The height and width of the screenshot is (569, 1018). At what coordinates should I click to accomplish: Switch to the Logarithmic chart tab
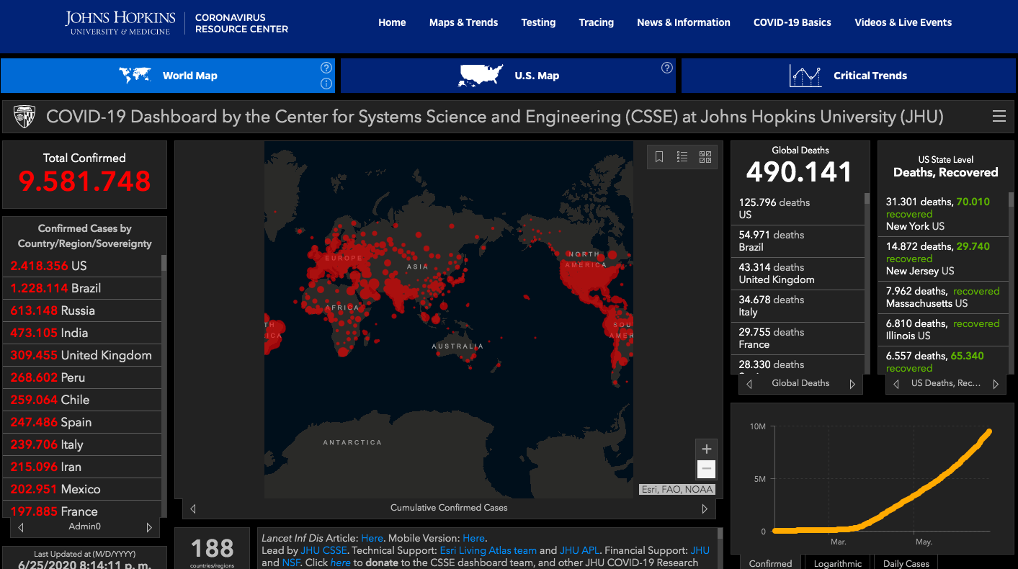click(837, 563)
